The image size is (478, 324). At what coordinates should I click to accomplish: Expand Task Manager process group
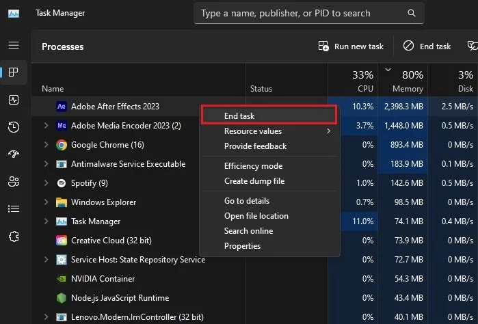(x=46, y=221)
